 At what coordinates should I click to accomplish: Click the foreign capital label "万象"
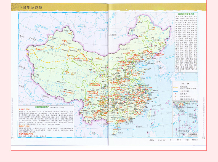pos(94,133)
